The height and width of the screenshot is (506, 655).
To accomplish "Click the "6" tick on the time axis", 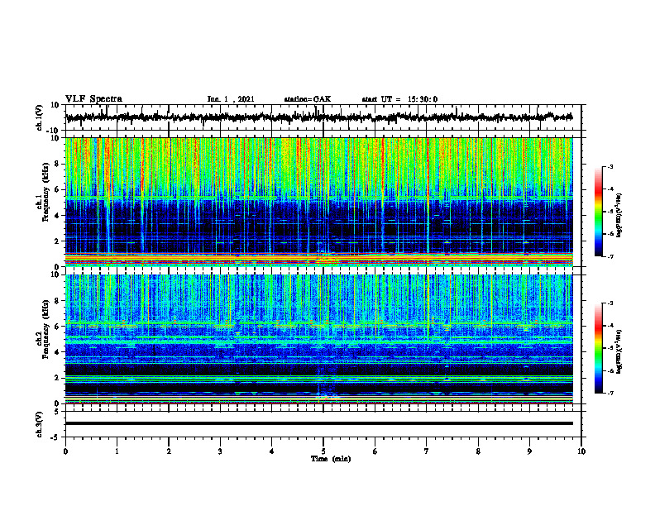I will [x=375, y=451].
